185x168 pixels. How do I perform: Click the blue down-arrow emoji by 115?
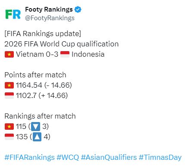(35, 127)
